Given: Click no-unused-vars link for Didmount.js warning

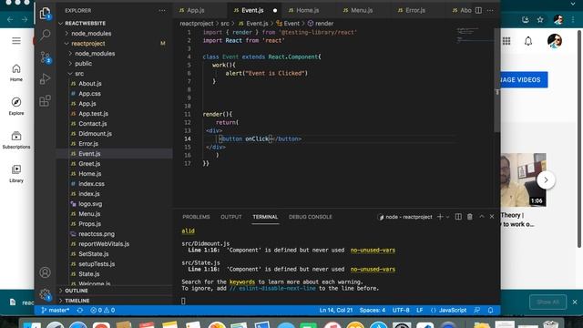Looking at the screenshot, I should click(x=373, y=251).
